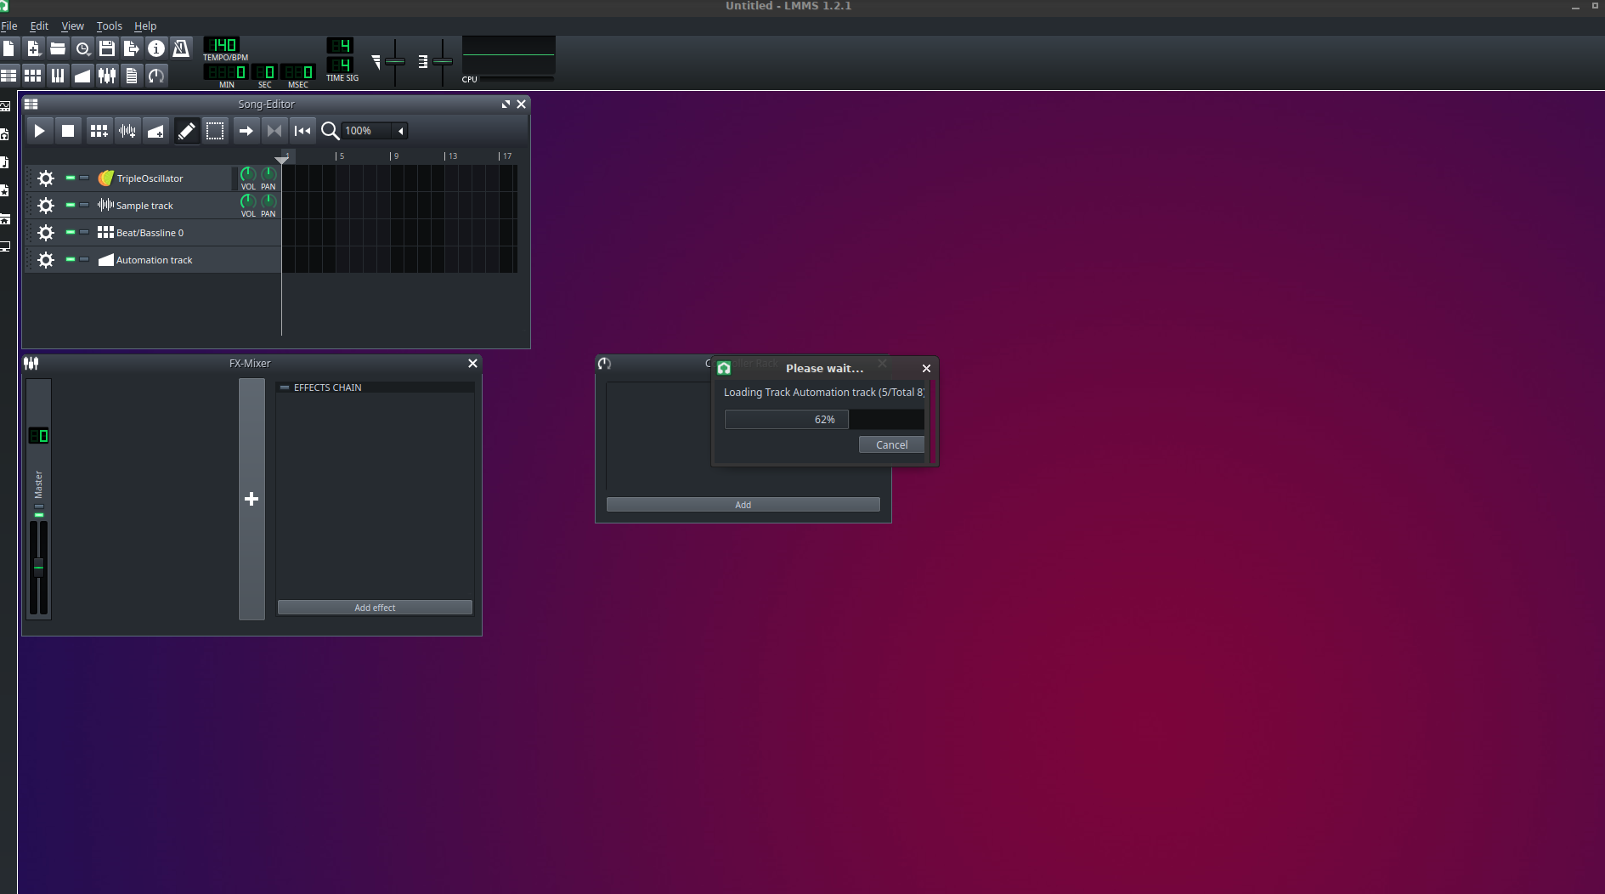Click Add effect in the FX Mixer

point(374,607)
